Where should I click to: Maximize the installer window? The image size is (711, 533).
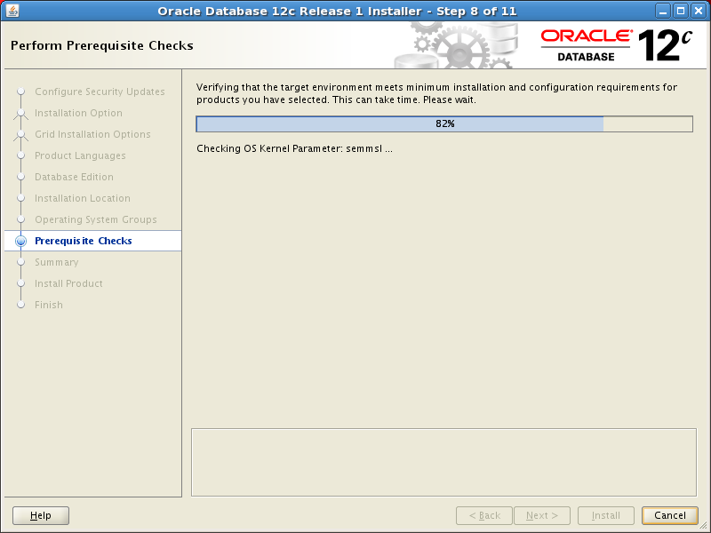[x=681, y=11]
